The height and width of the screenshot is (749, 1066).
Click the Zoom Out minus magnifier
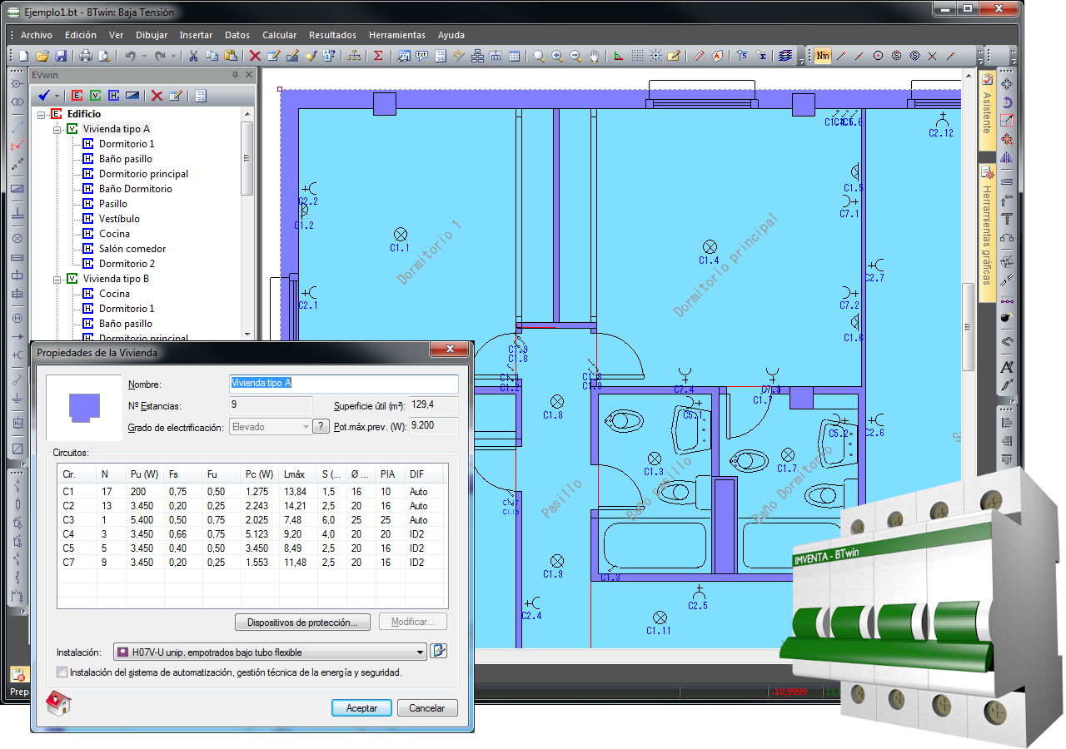pos(575,56)
